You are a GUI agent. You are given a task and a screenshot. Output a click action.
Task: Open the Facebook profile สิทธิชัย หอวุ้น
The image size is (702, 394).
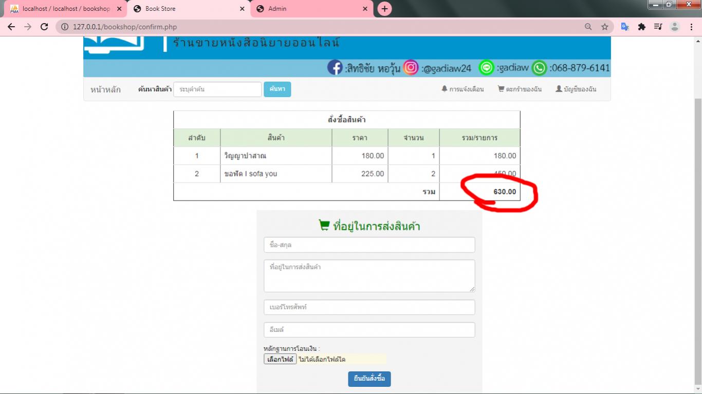(337, 67)
